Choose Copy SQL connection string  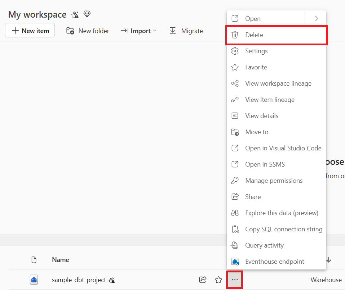click(x=284, y=229)
